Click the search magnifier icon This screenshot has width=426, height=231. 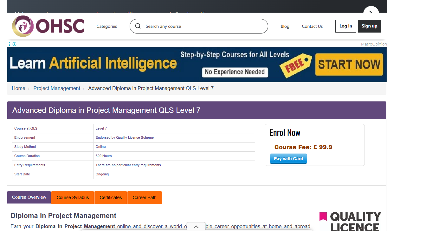pyautogui.click(x=138, y=26)
